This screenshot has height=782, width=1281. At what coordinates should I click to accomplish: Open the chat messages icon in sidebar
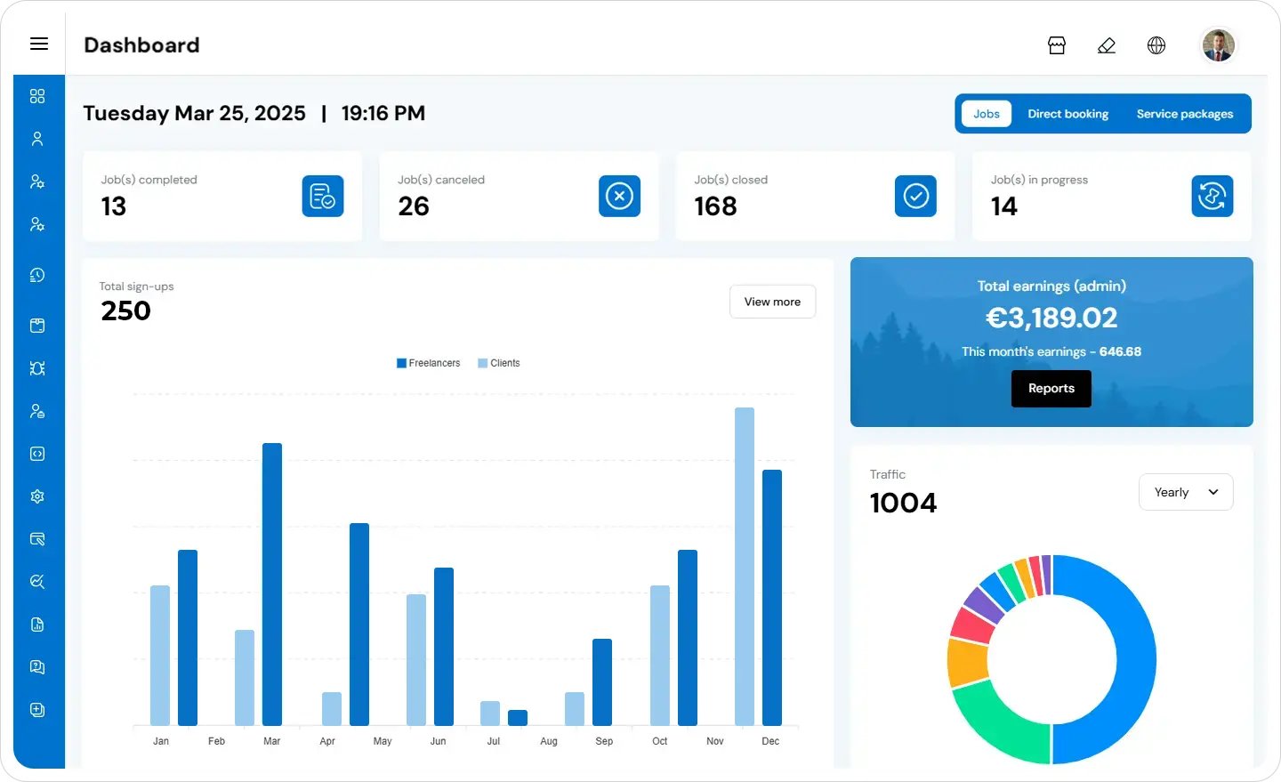point(37,666)
